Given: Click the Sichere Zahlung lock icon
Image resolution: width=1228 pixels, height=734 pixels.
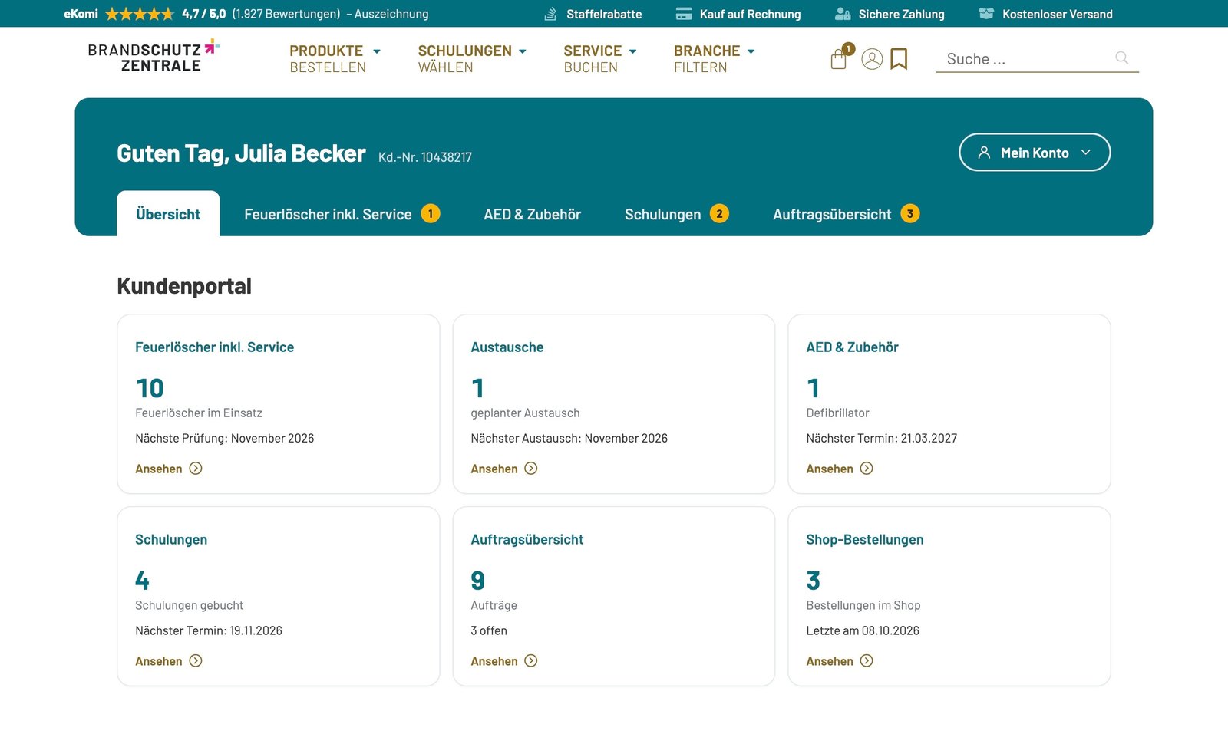Looking at the screenshot, I should [x=843, y=14].
